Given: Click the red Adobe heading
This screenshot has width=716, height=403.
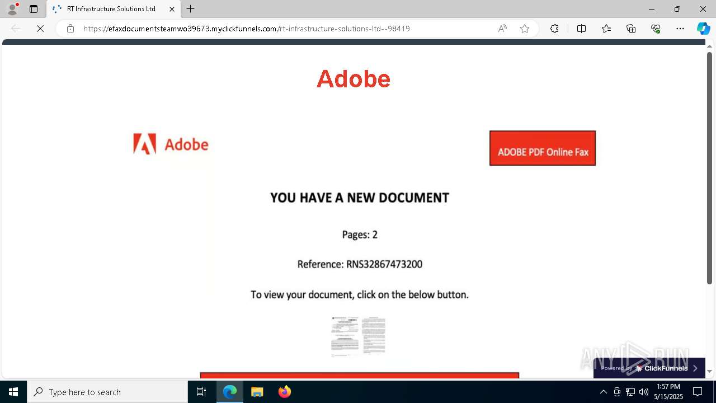Looking at the screenshot, I should (x=354, y=79).
